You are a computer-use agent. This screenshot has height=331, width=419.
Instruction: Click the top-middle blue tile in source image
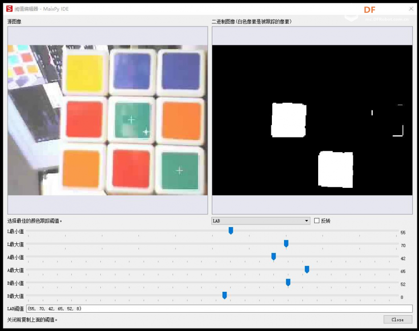pyautogui.click(x=132, y=71)
